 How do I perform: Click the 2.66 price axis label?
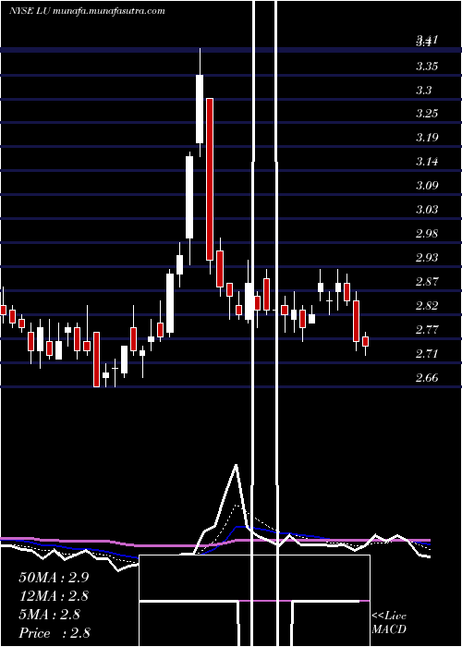(427, 378)
